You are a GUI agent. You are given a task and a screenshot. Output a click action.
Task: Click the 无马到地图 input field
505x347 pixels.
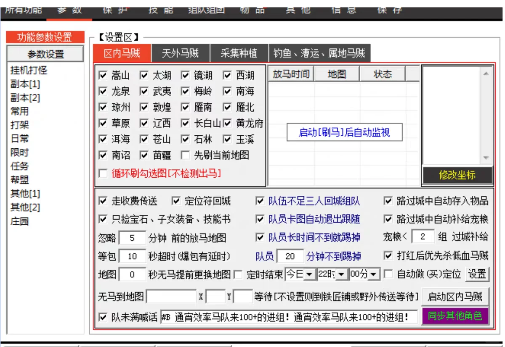[170, 296]
